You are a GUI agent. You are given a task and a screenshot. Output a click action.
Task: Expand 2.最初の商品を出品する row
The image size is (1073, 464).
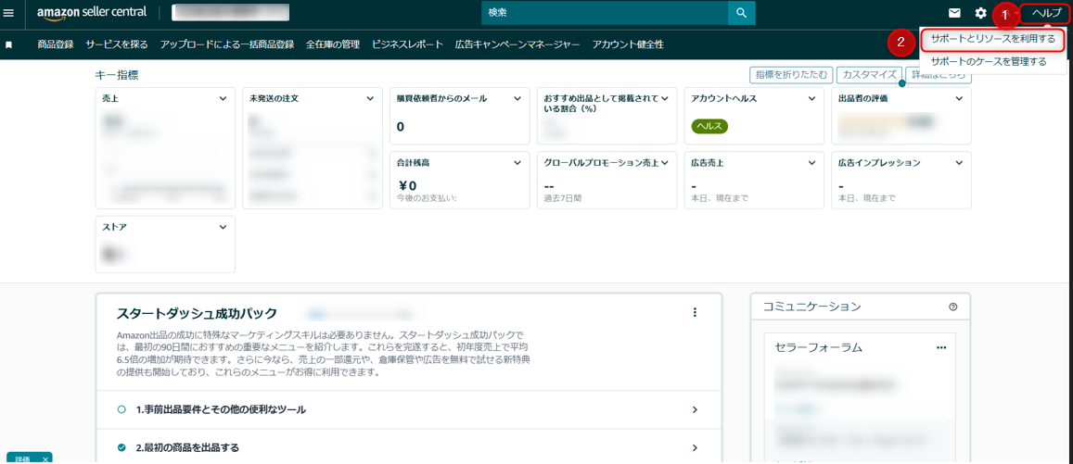pyautogui.click(x=409, y=447)
